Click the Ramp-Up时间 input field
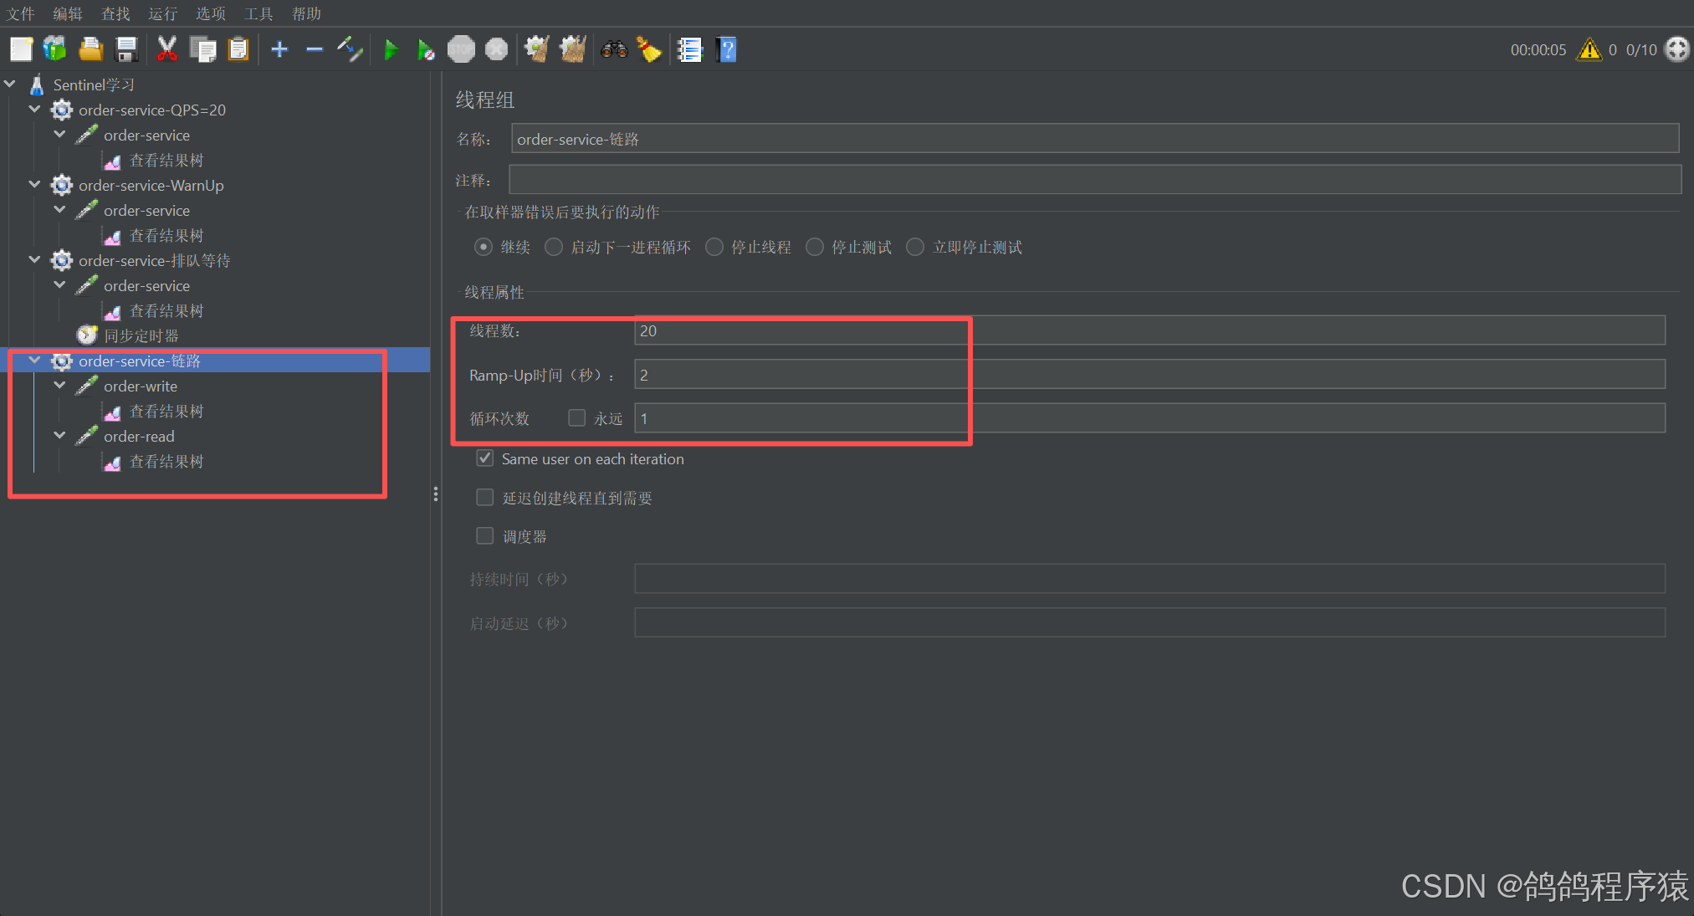The height and width of the screenshot is (916, 1694). [x=1149, y=375]
